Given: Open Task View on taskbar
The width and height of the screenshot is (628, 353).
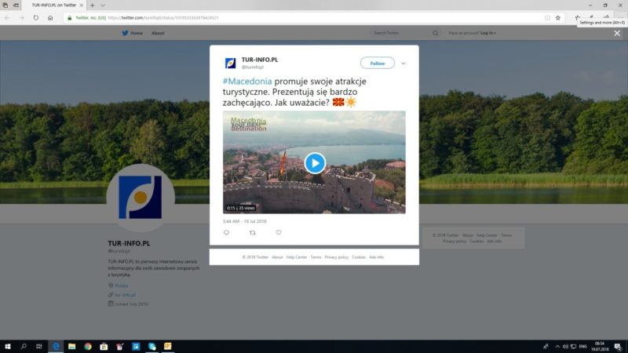Looking at the screenshot, I should point(38,346).
